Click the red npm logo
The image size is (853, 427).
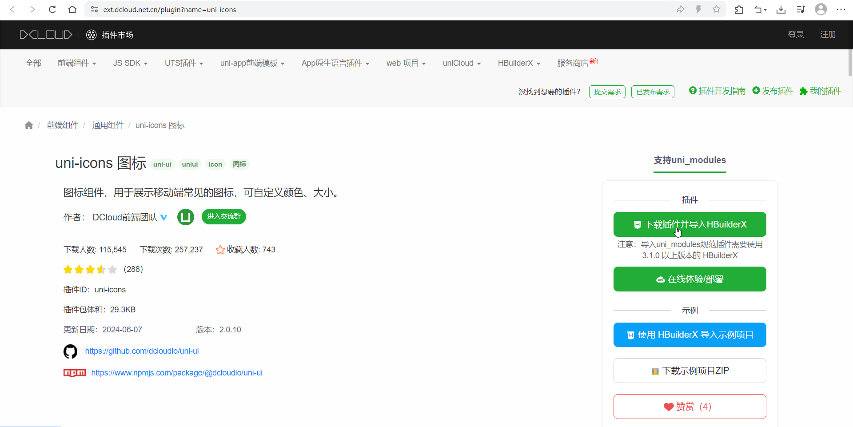click(x=75, y=373)
